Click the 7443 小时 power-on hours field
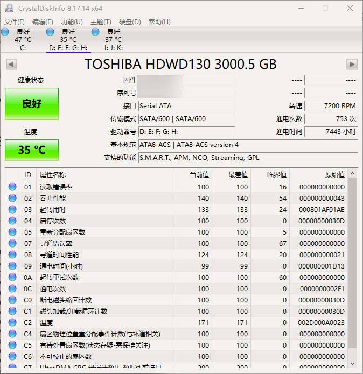363x374 pixels. pos(331,132)
